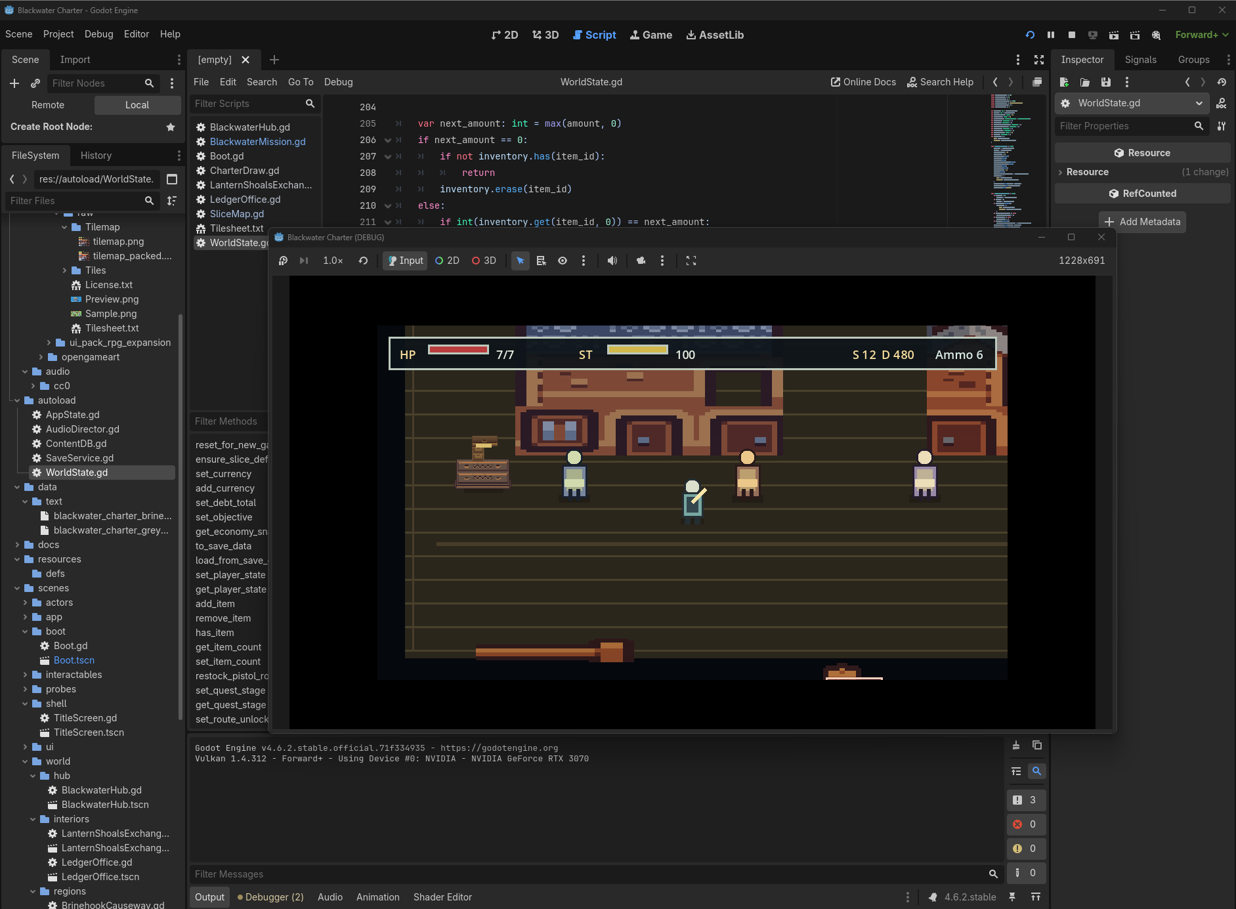
Task: Save the resource in Inspector toolbar
Action: pyautogui.click(x=1106, y=82)
